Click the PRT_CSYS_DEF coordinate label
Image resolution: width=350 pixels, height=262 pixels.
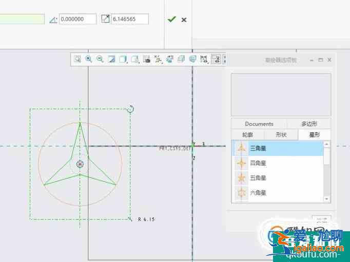pyautogui.click(x=175, y=148)
